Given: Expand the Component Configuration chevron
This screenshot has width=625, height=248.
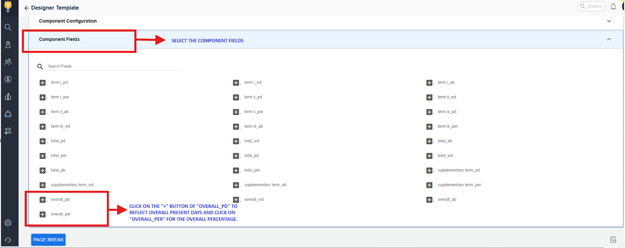Looking at the screenshot, I should point(609,21).
